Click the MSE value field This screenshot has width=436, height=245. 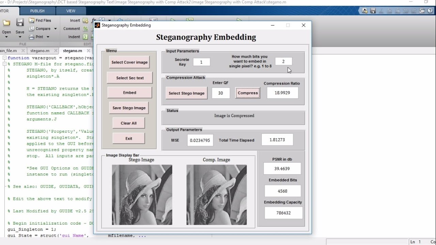click(x=200, y=140)
